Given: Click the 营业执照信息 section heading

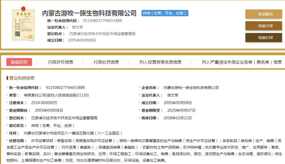Looking at the screenshot, I should coord(22,78).
